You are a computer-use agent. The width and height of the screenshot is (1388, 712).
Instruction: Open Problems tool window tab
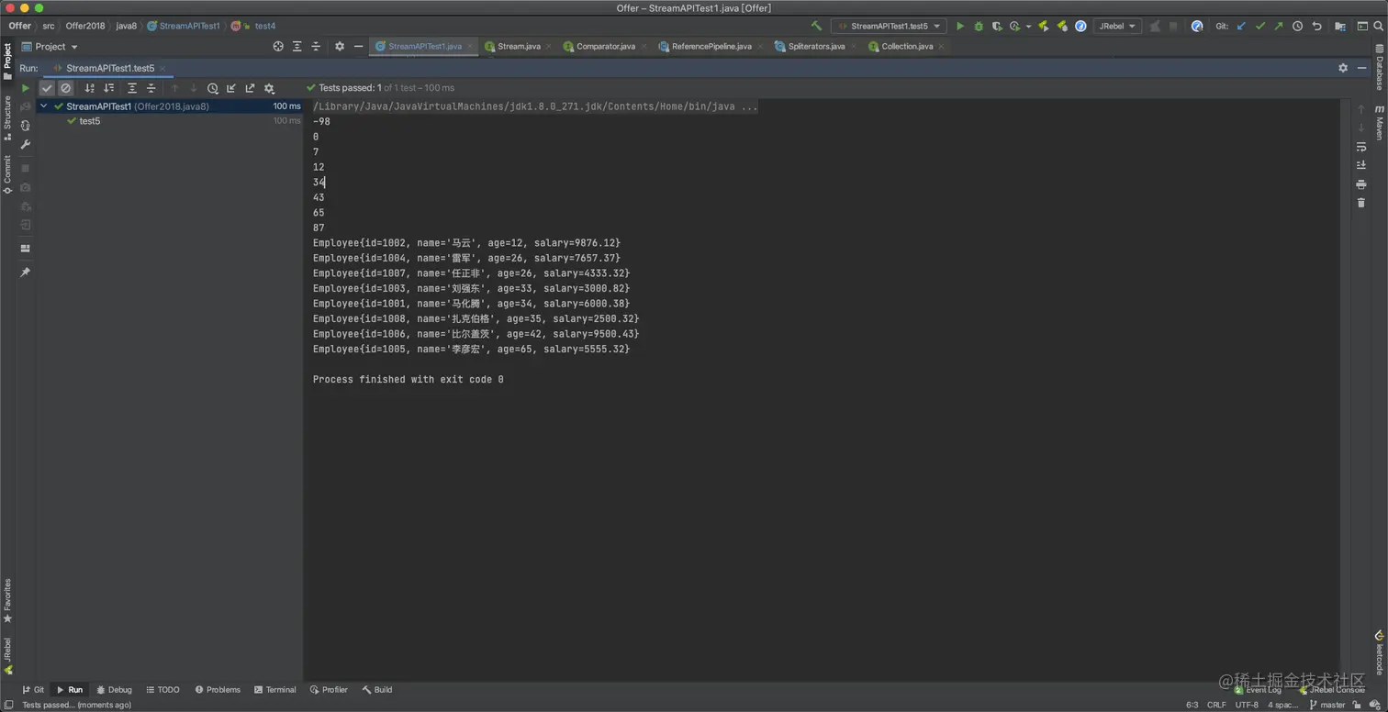(x=218, y=690)
